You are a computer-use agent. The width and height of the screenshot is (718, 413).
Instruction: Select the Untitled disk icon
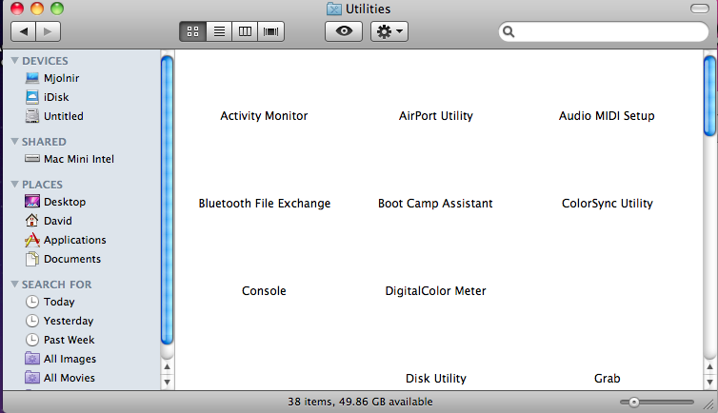[x=32, y=116]
